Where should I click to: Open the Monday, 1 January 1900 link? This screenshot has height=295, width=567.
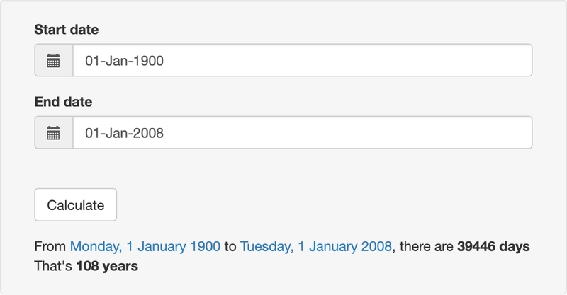point(145,247)
